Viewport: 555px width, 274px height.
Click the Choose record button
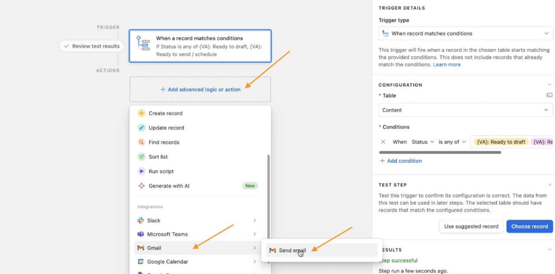click(529, 226)
